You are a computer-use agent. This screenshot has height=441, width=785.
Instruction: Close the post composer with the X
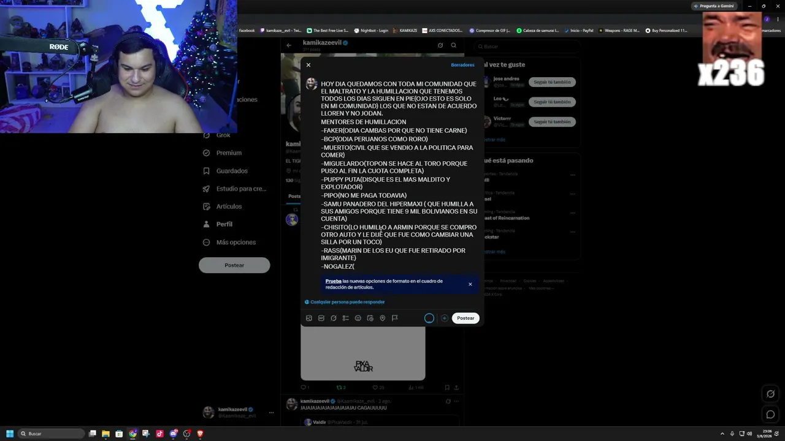308,65
